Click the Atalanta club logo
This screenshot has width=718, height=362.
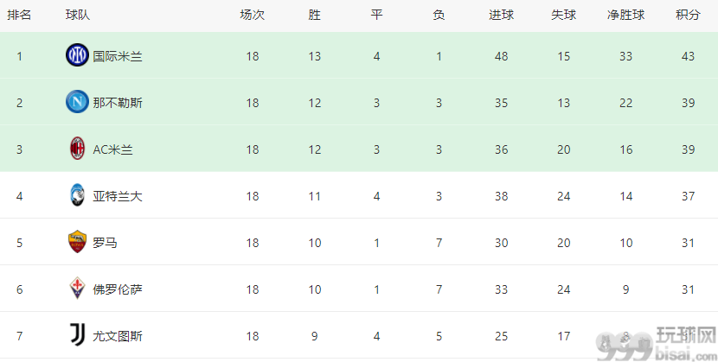click(77, 195)
